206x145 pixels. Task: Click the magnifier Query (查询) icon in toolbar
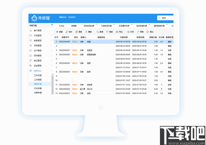pos(98,32)
